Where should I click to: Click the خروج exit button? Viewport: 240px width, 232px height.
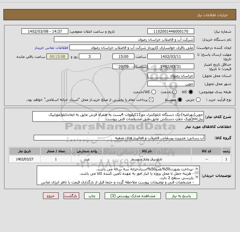(x=51, y=196)
